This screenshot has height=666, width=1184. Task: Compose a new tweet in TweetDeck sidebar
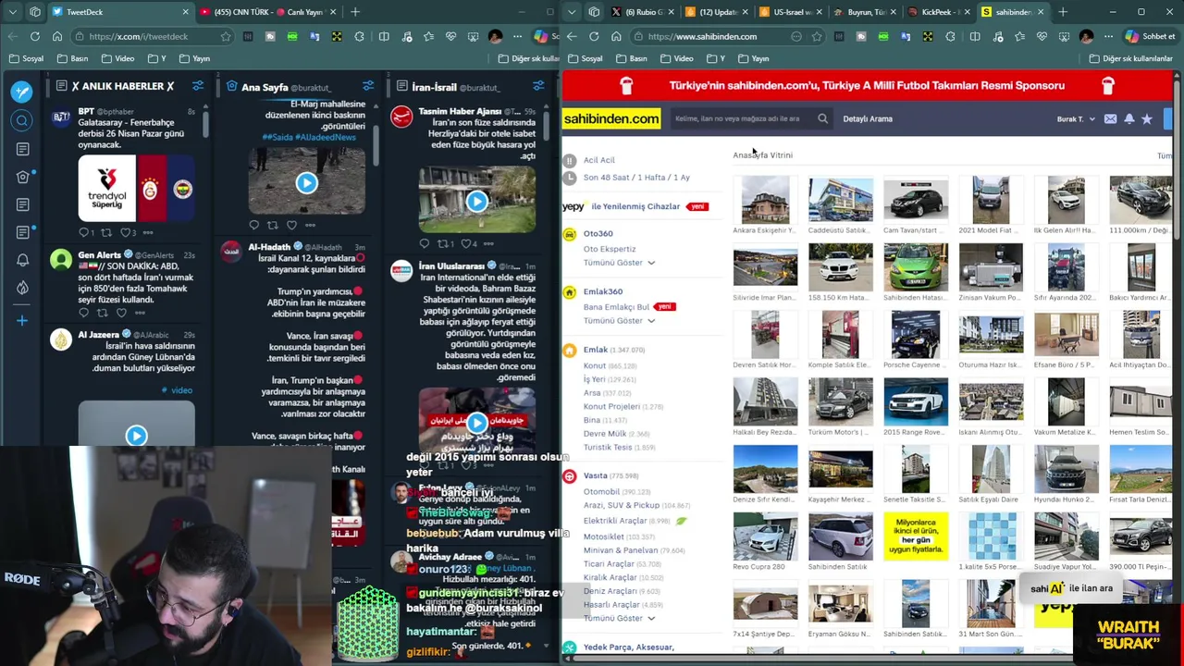pyautogui.click(x=22, y=92)
